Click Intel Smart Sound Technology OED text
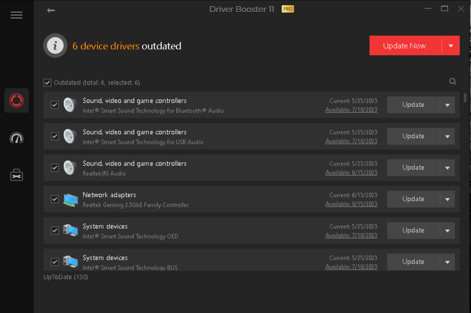This screenshot has width=471, height=313. pos(131,236)
